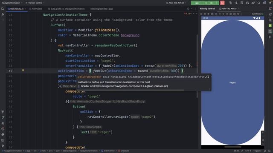Open the Git tool window icon
Viewport: 273px width, 153px height.
pyautogui.click(x=3, y=146)
